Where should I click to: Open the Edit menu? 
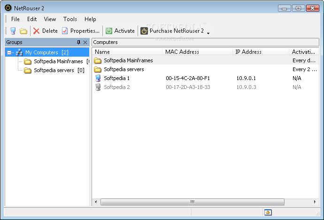[32, 19]
